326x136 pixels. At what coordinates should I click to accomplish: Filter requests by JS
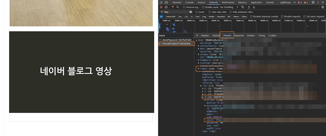coord(192,17)
